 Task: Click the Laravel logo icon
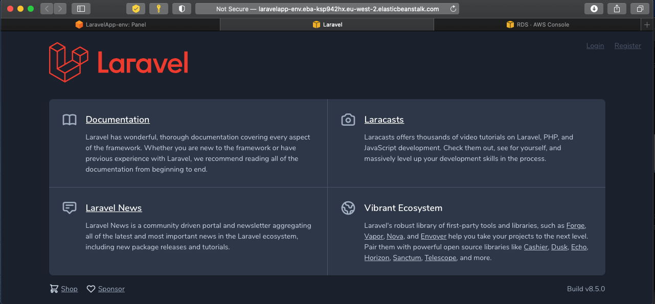69,62
